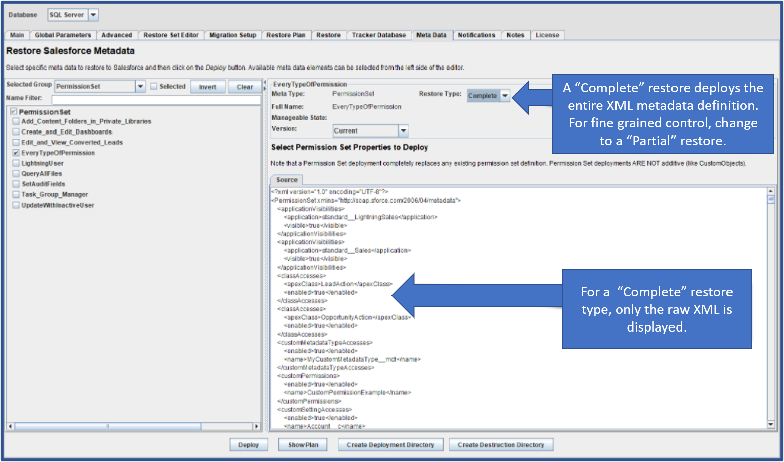
Task: Click the Show Plan button
Action: point(303,445)
